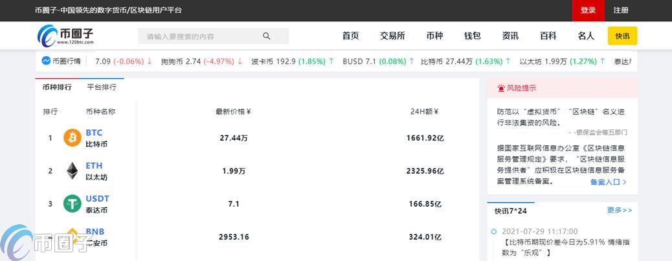Expand 更多>> in 快讯7*24

pyautogui.click(x=620, y=210)
